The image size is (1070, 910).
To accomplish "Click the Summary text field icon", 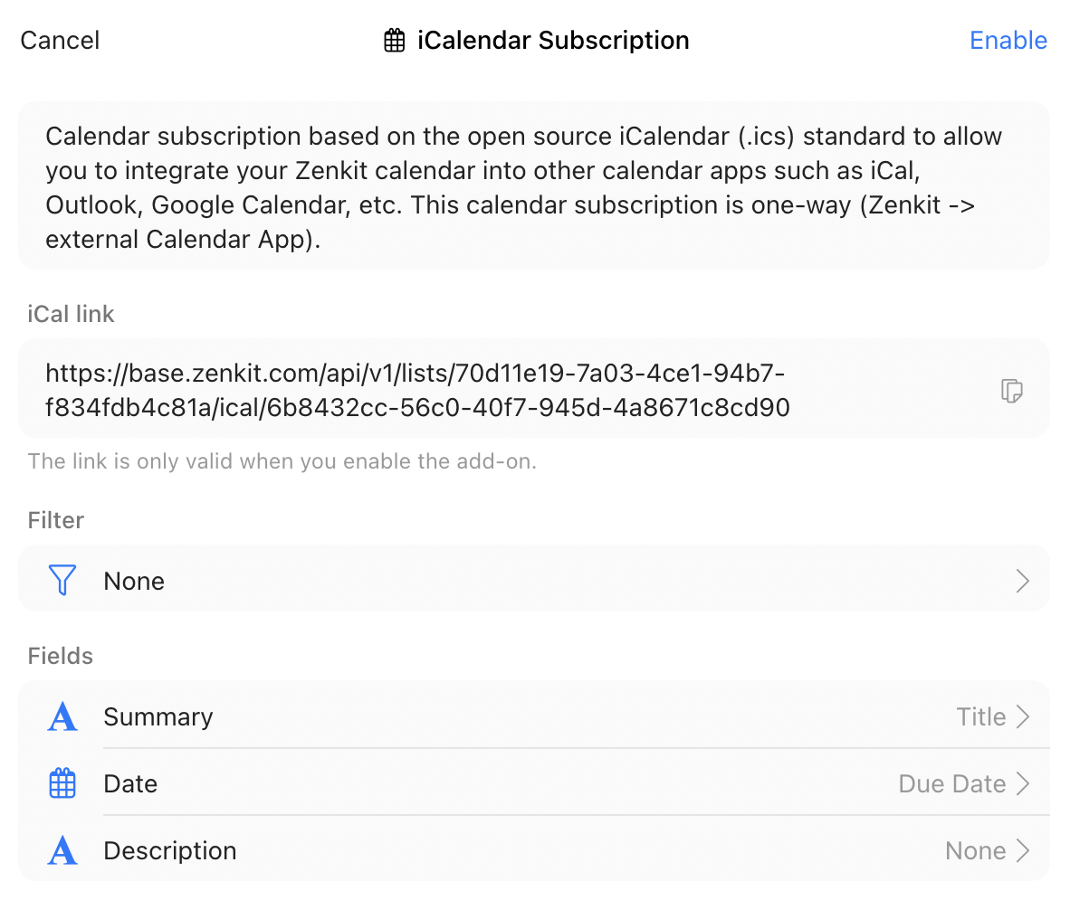I will point(62,716).
